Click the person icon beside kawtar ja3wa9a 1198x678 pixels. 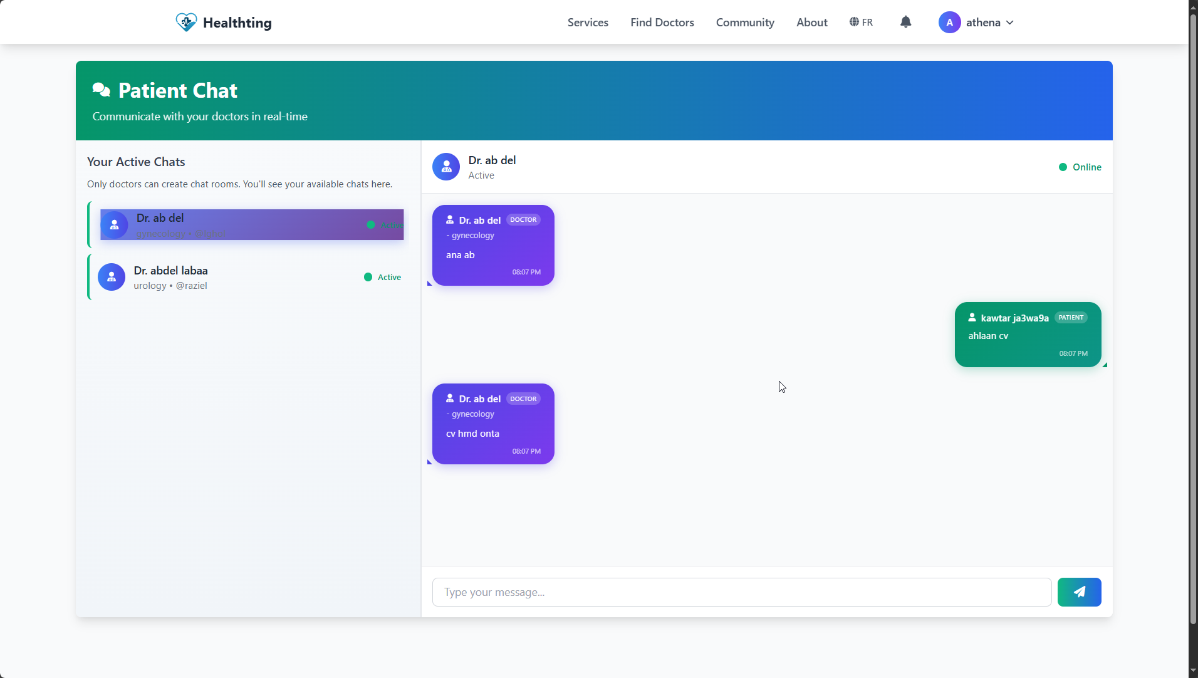coord(972,318)
